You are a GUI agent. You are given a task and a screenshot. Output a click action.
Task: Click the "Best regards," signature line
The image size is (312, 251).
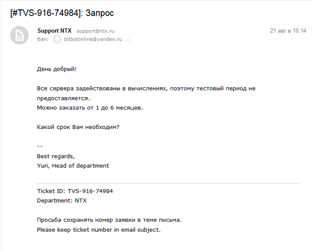pyautogui.click(x=56, y=156)
